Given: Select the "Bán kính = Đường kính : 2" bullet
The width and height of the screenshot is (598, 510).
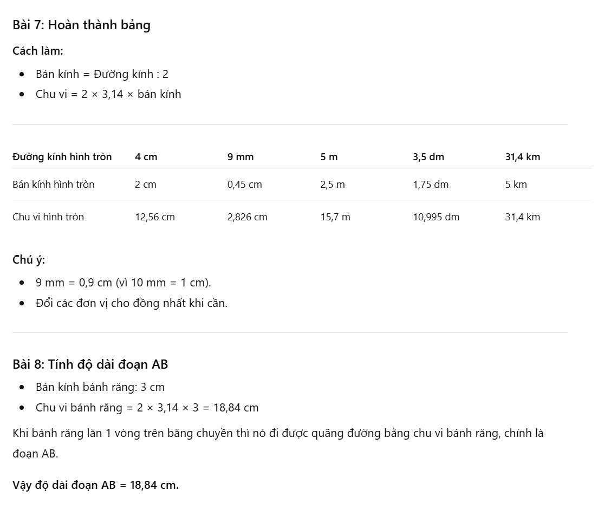Looking at the screenshot, I should (102, 74).
